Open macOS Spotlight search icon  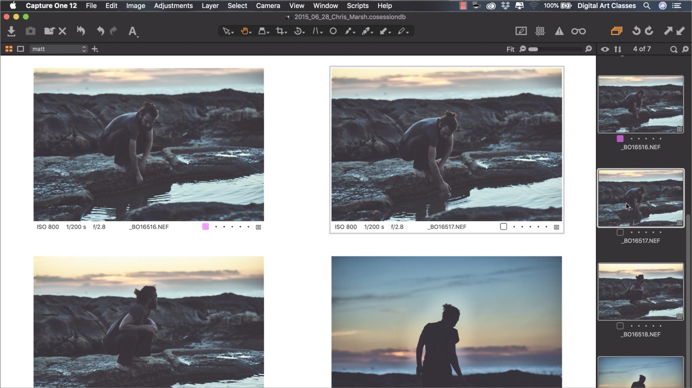coord(647,6)
